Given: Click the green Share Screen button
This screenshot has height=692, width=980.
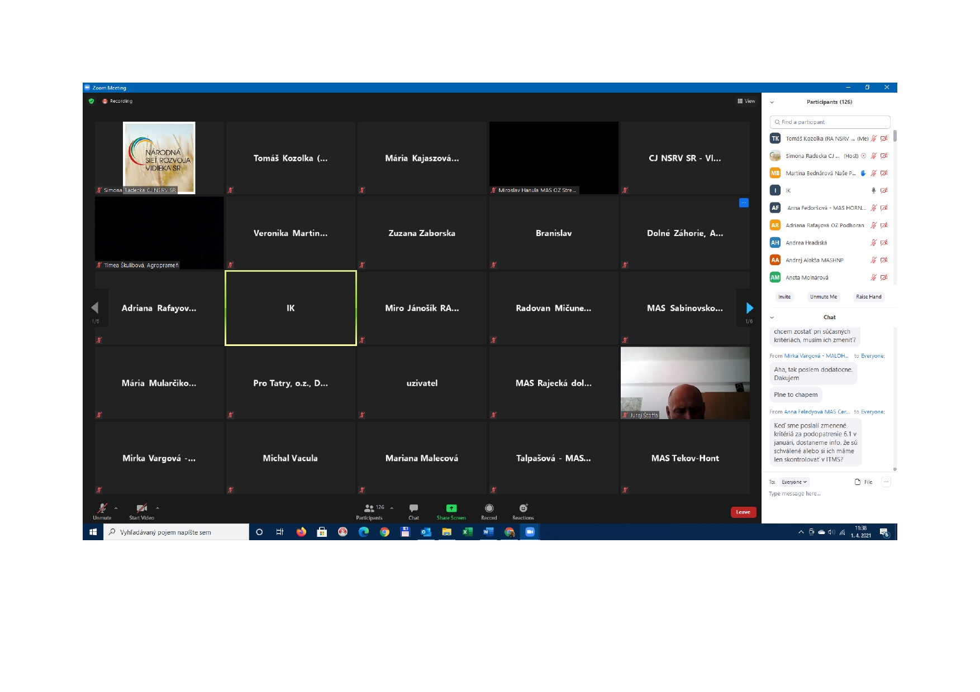Looking at the screenshot, I should coord(451,511).
